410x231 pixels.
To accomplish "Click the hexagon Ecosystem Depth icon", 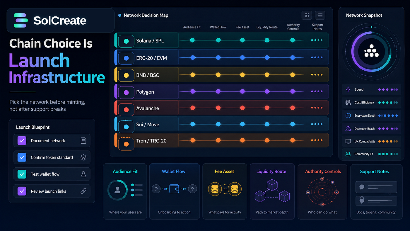I will click(x=348, y=116).
